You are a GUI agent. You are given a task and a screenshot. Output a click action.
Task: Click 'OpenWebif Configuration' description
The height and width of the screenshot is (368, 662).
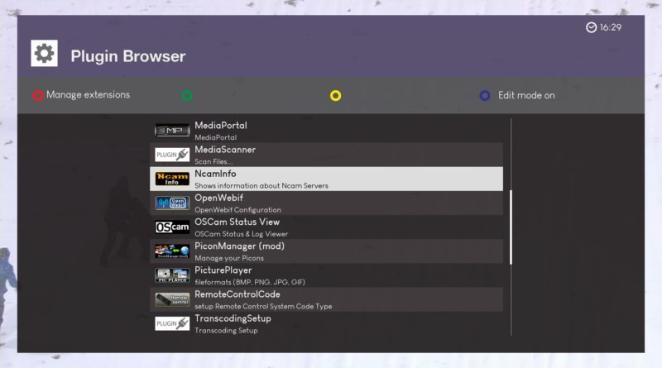coord(237,210)
